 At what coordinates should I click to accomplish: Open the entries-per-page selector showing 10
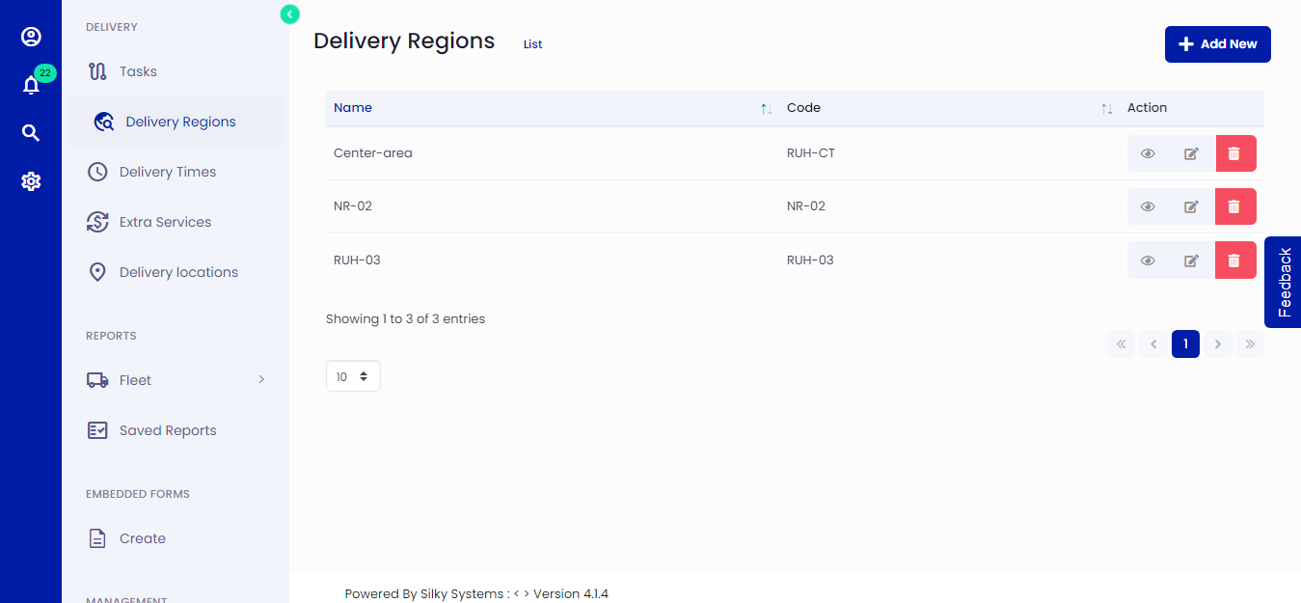point(353,375)
